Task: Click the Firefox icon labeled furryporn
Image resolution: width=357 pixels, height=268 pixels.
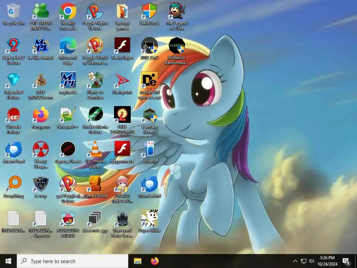Action: pyautogui.click(x=41, y=114)
